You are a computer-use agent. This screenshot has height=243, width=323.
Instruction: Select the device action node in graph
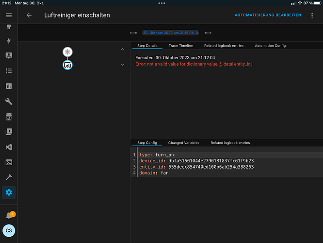(x=67, y=65)
